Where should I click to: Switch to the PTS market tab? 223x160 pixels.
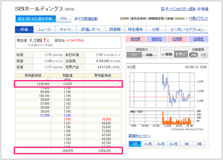click(63, 19)
